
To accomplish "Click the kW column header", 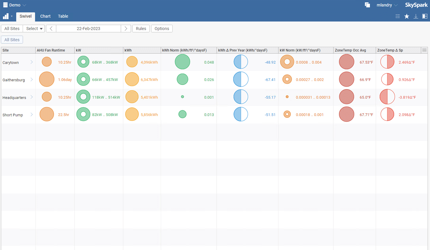I will (99, 50).
